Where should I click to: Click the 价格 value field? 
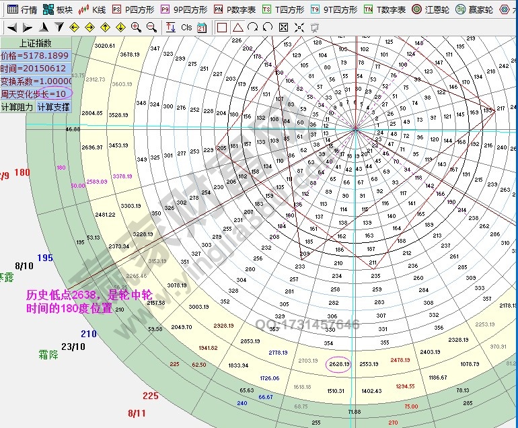(x=34, y=56)
